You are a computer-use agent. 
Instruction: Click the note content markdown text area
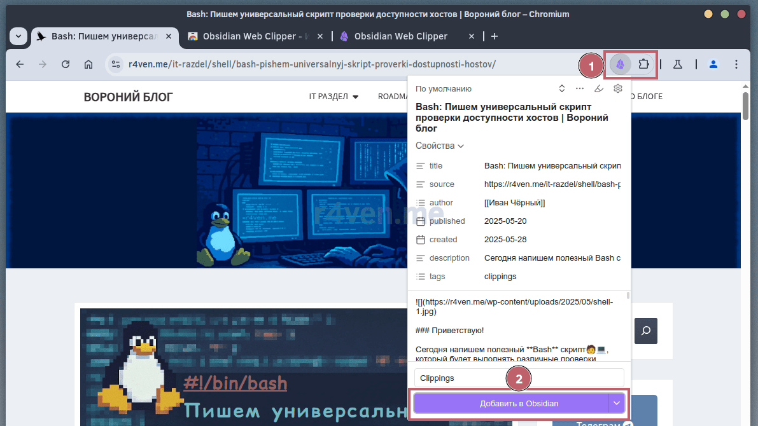point(519,326)
